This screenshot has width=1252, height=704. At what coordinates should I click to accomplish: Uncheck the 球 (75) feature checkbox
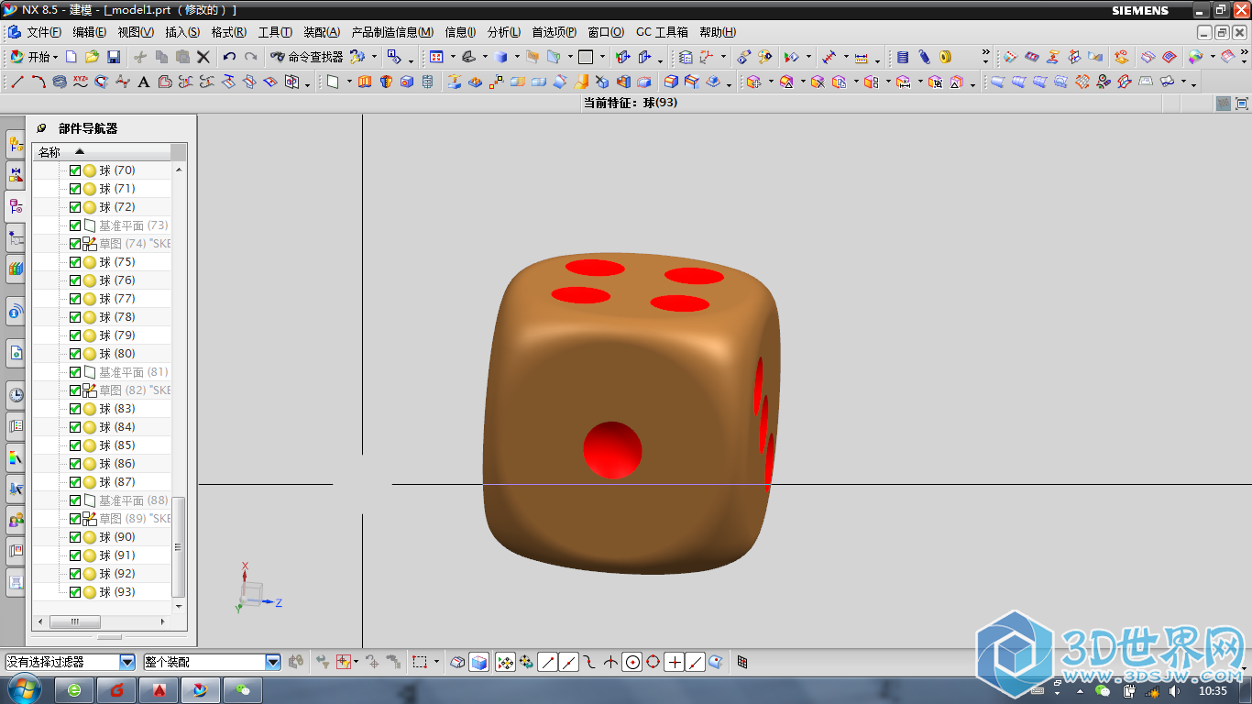point(75,262)
